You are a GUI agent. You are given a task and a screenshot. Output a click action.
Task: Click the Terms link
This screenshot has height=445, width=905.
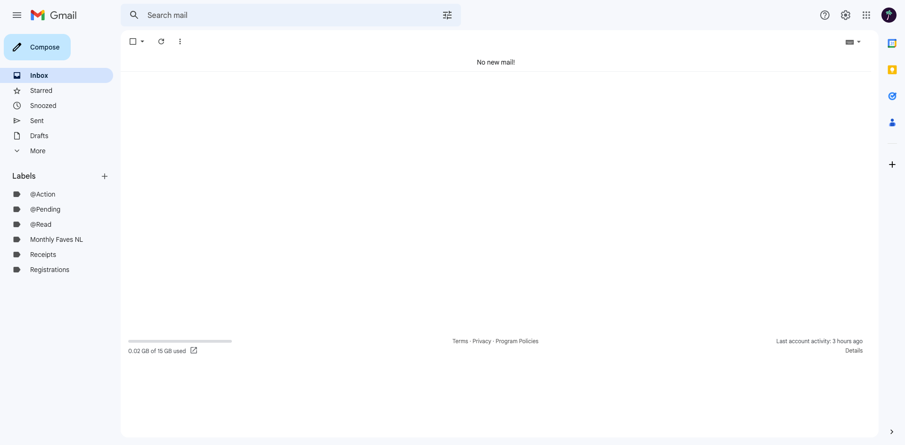[460, 341]
